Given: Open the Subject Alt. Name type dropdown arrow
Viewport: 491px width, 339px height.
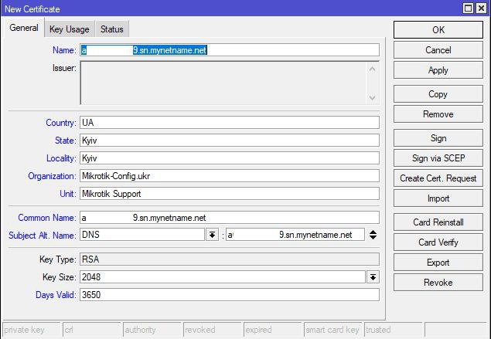Looking at the screenshot, I should pyautogui.click(x=212, y=235).
